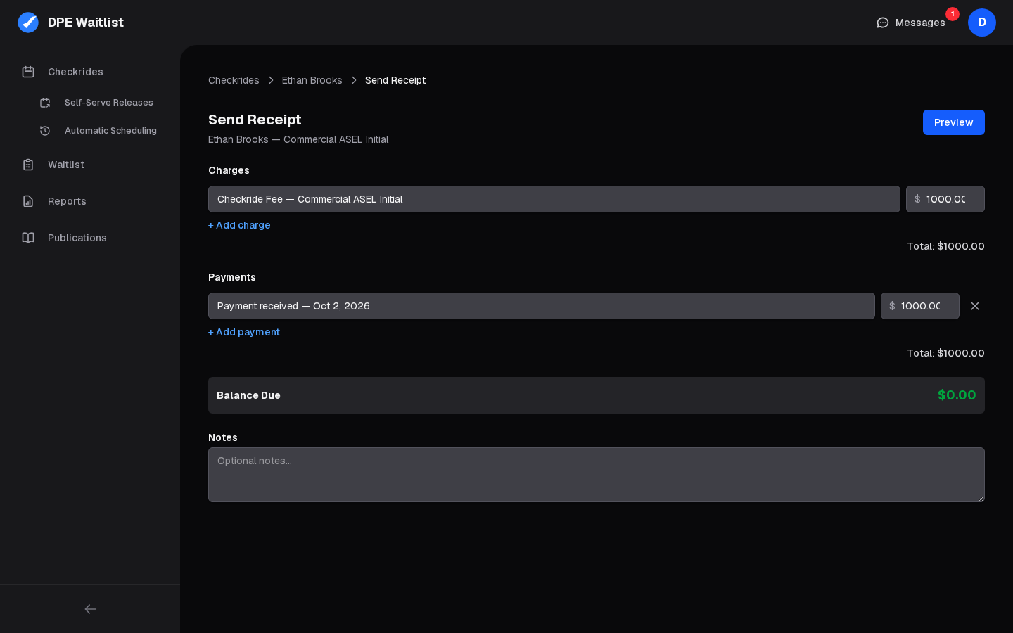The height and width of the screenshot is (633, 1013).
Task: Click the Self-Serve Releases icon
Action: (45, 103)
